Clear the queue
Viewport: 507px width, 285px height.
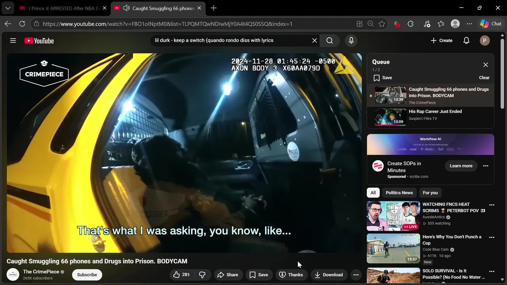click(x=484, y=78)
